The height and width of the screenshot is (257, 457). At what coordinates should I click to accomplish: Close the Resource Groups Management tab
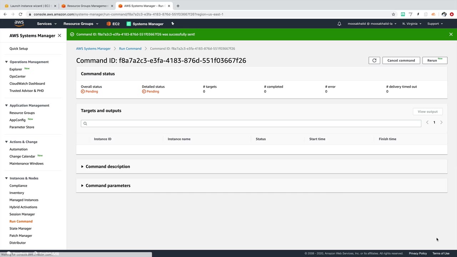(x=112, y=6)
